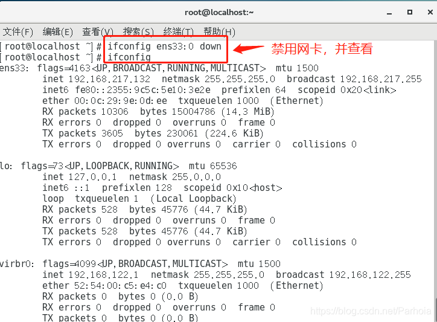
Task: Click the mtu 65536 value
Action: point(223,166)
